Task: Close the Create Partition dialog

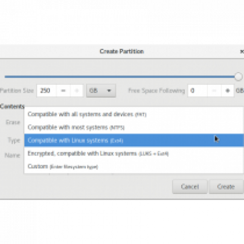Action: (242, 51)
